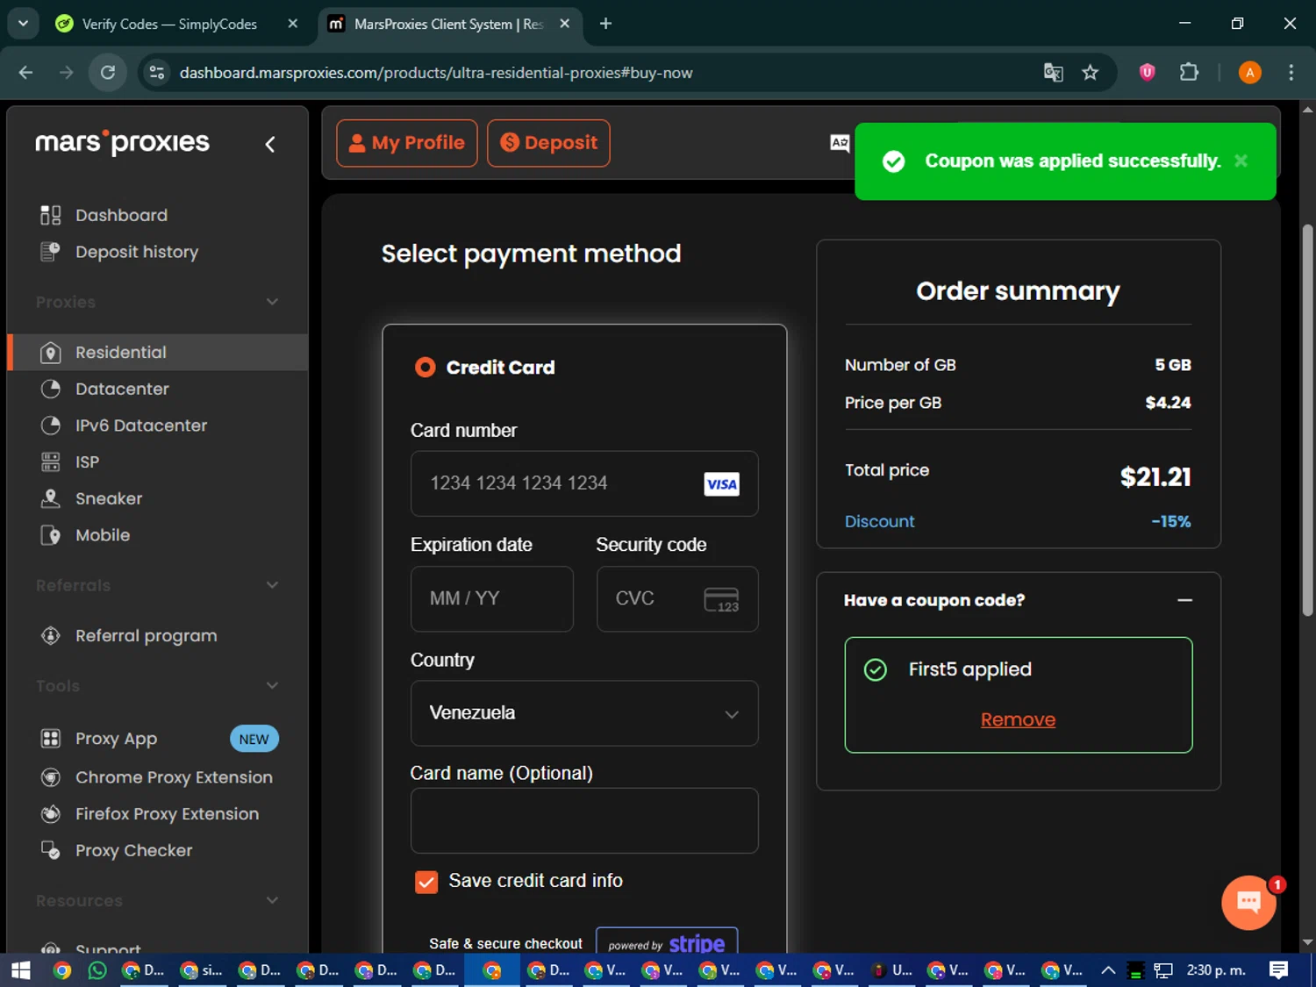The height and width of the screenshot is (987, 1316).
Task: Collapse the coupon code section
Action: pos(1184,600)
